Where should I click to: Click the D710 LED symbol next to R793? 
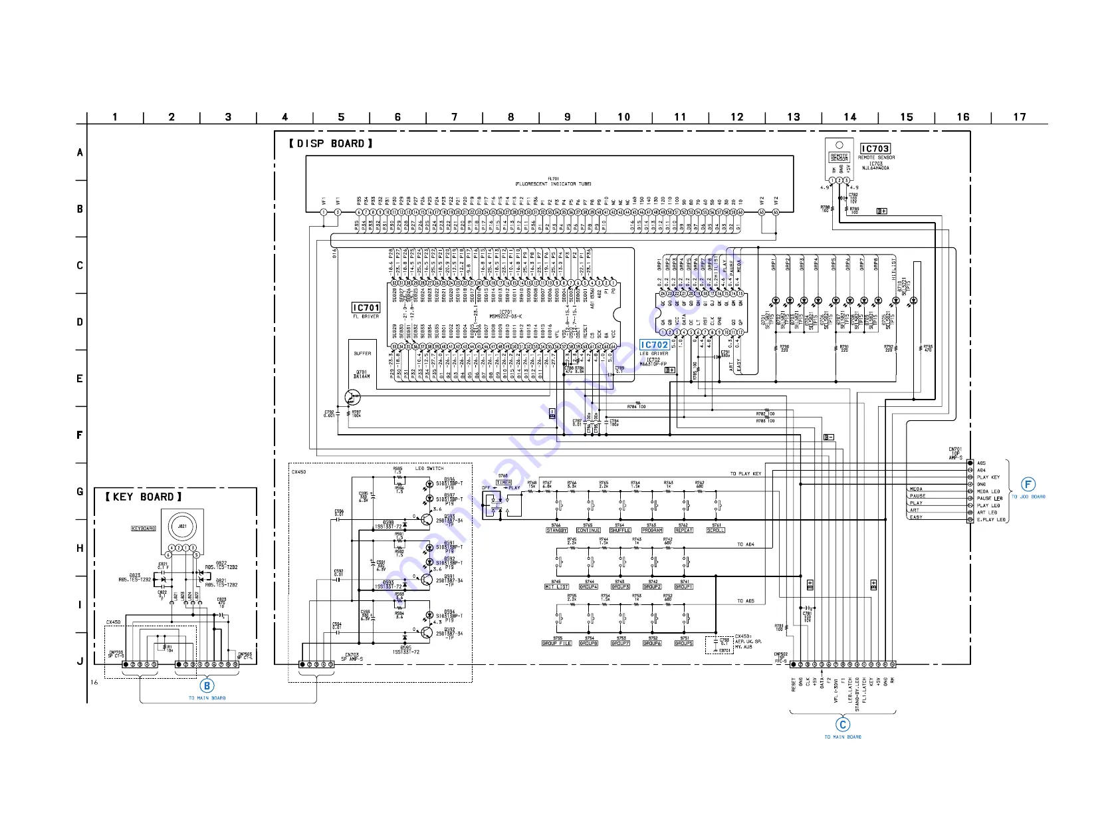coord(913,300)
